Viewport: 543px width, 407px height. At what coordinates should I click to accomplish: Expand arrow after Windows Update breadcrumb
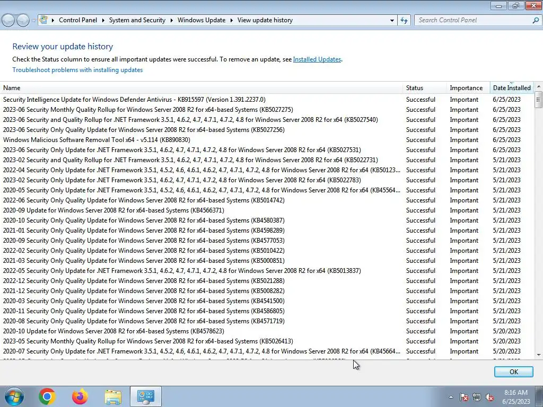coord(231,21)
